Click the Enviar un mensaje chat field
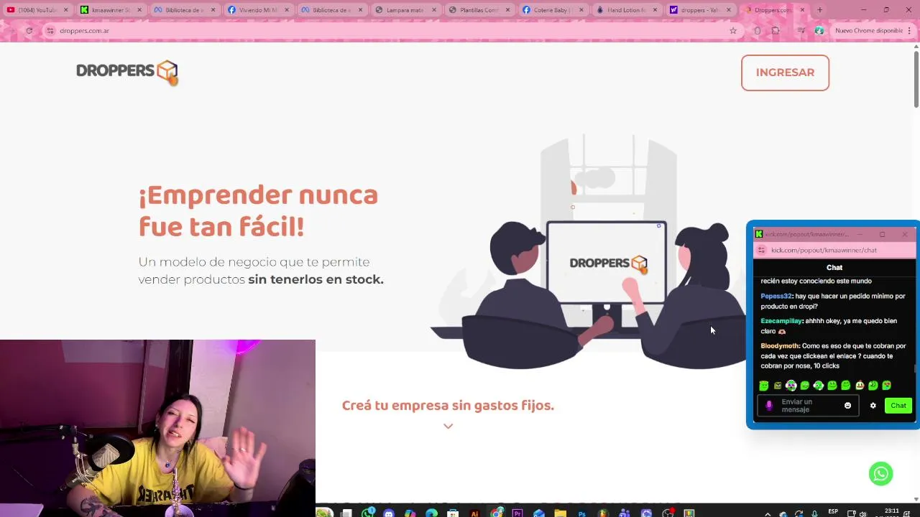Image resolution: width=920 pixels, height=517 pixels. pos(808,406)
